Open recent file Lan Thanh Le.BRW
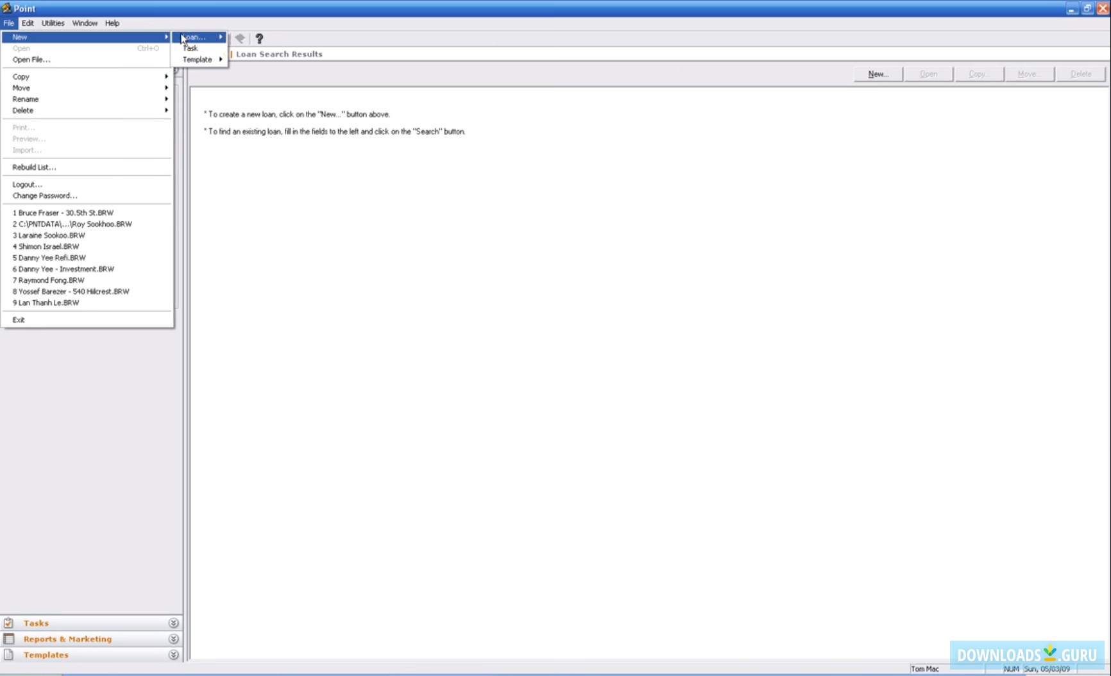1111x676 pixels. pos(87,303)
